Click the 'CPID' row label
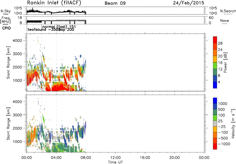This screenshot has width=236, height=164. pos(6,28)
